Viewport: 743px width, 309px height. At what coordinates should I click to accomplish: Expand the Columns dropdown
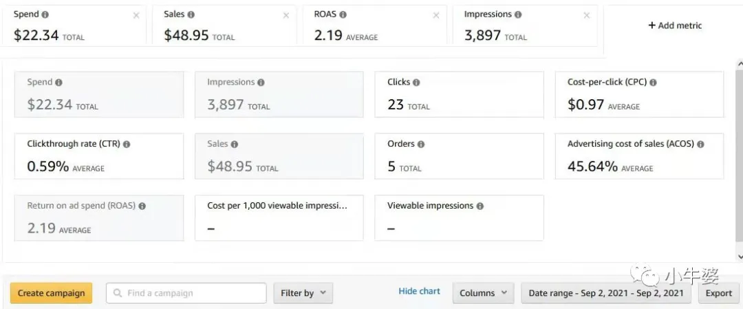click(483, 293)
